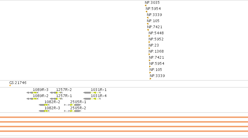The image size is (248, 138).
Task: Click the 2505R-1 transcript name
Action: pos(78,102)
